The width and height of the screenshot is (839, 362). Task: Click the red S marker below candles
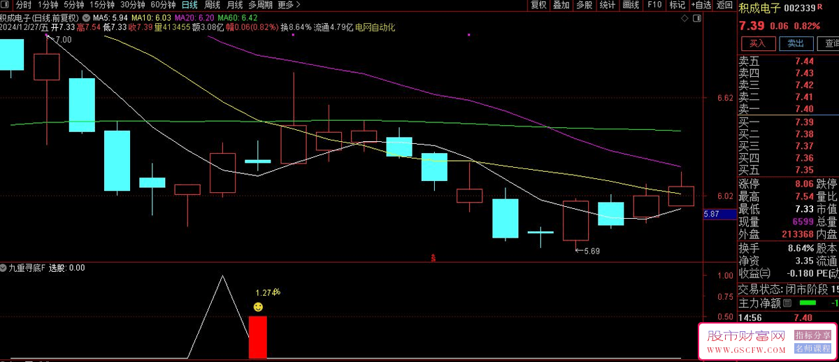433,259
